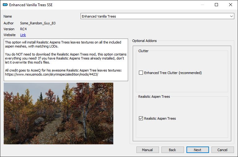Open the Name dropdown arrow
Screen dimensions: 238x157
pyautogui.click(x=231, y=16)
